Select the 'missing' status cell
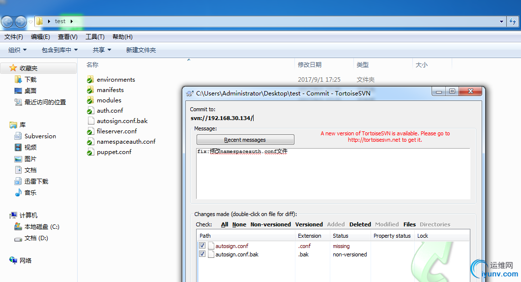Screen dimensions: 521x282 (341, 246)
